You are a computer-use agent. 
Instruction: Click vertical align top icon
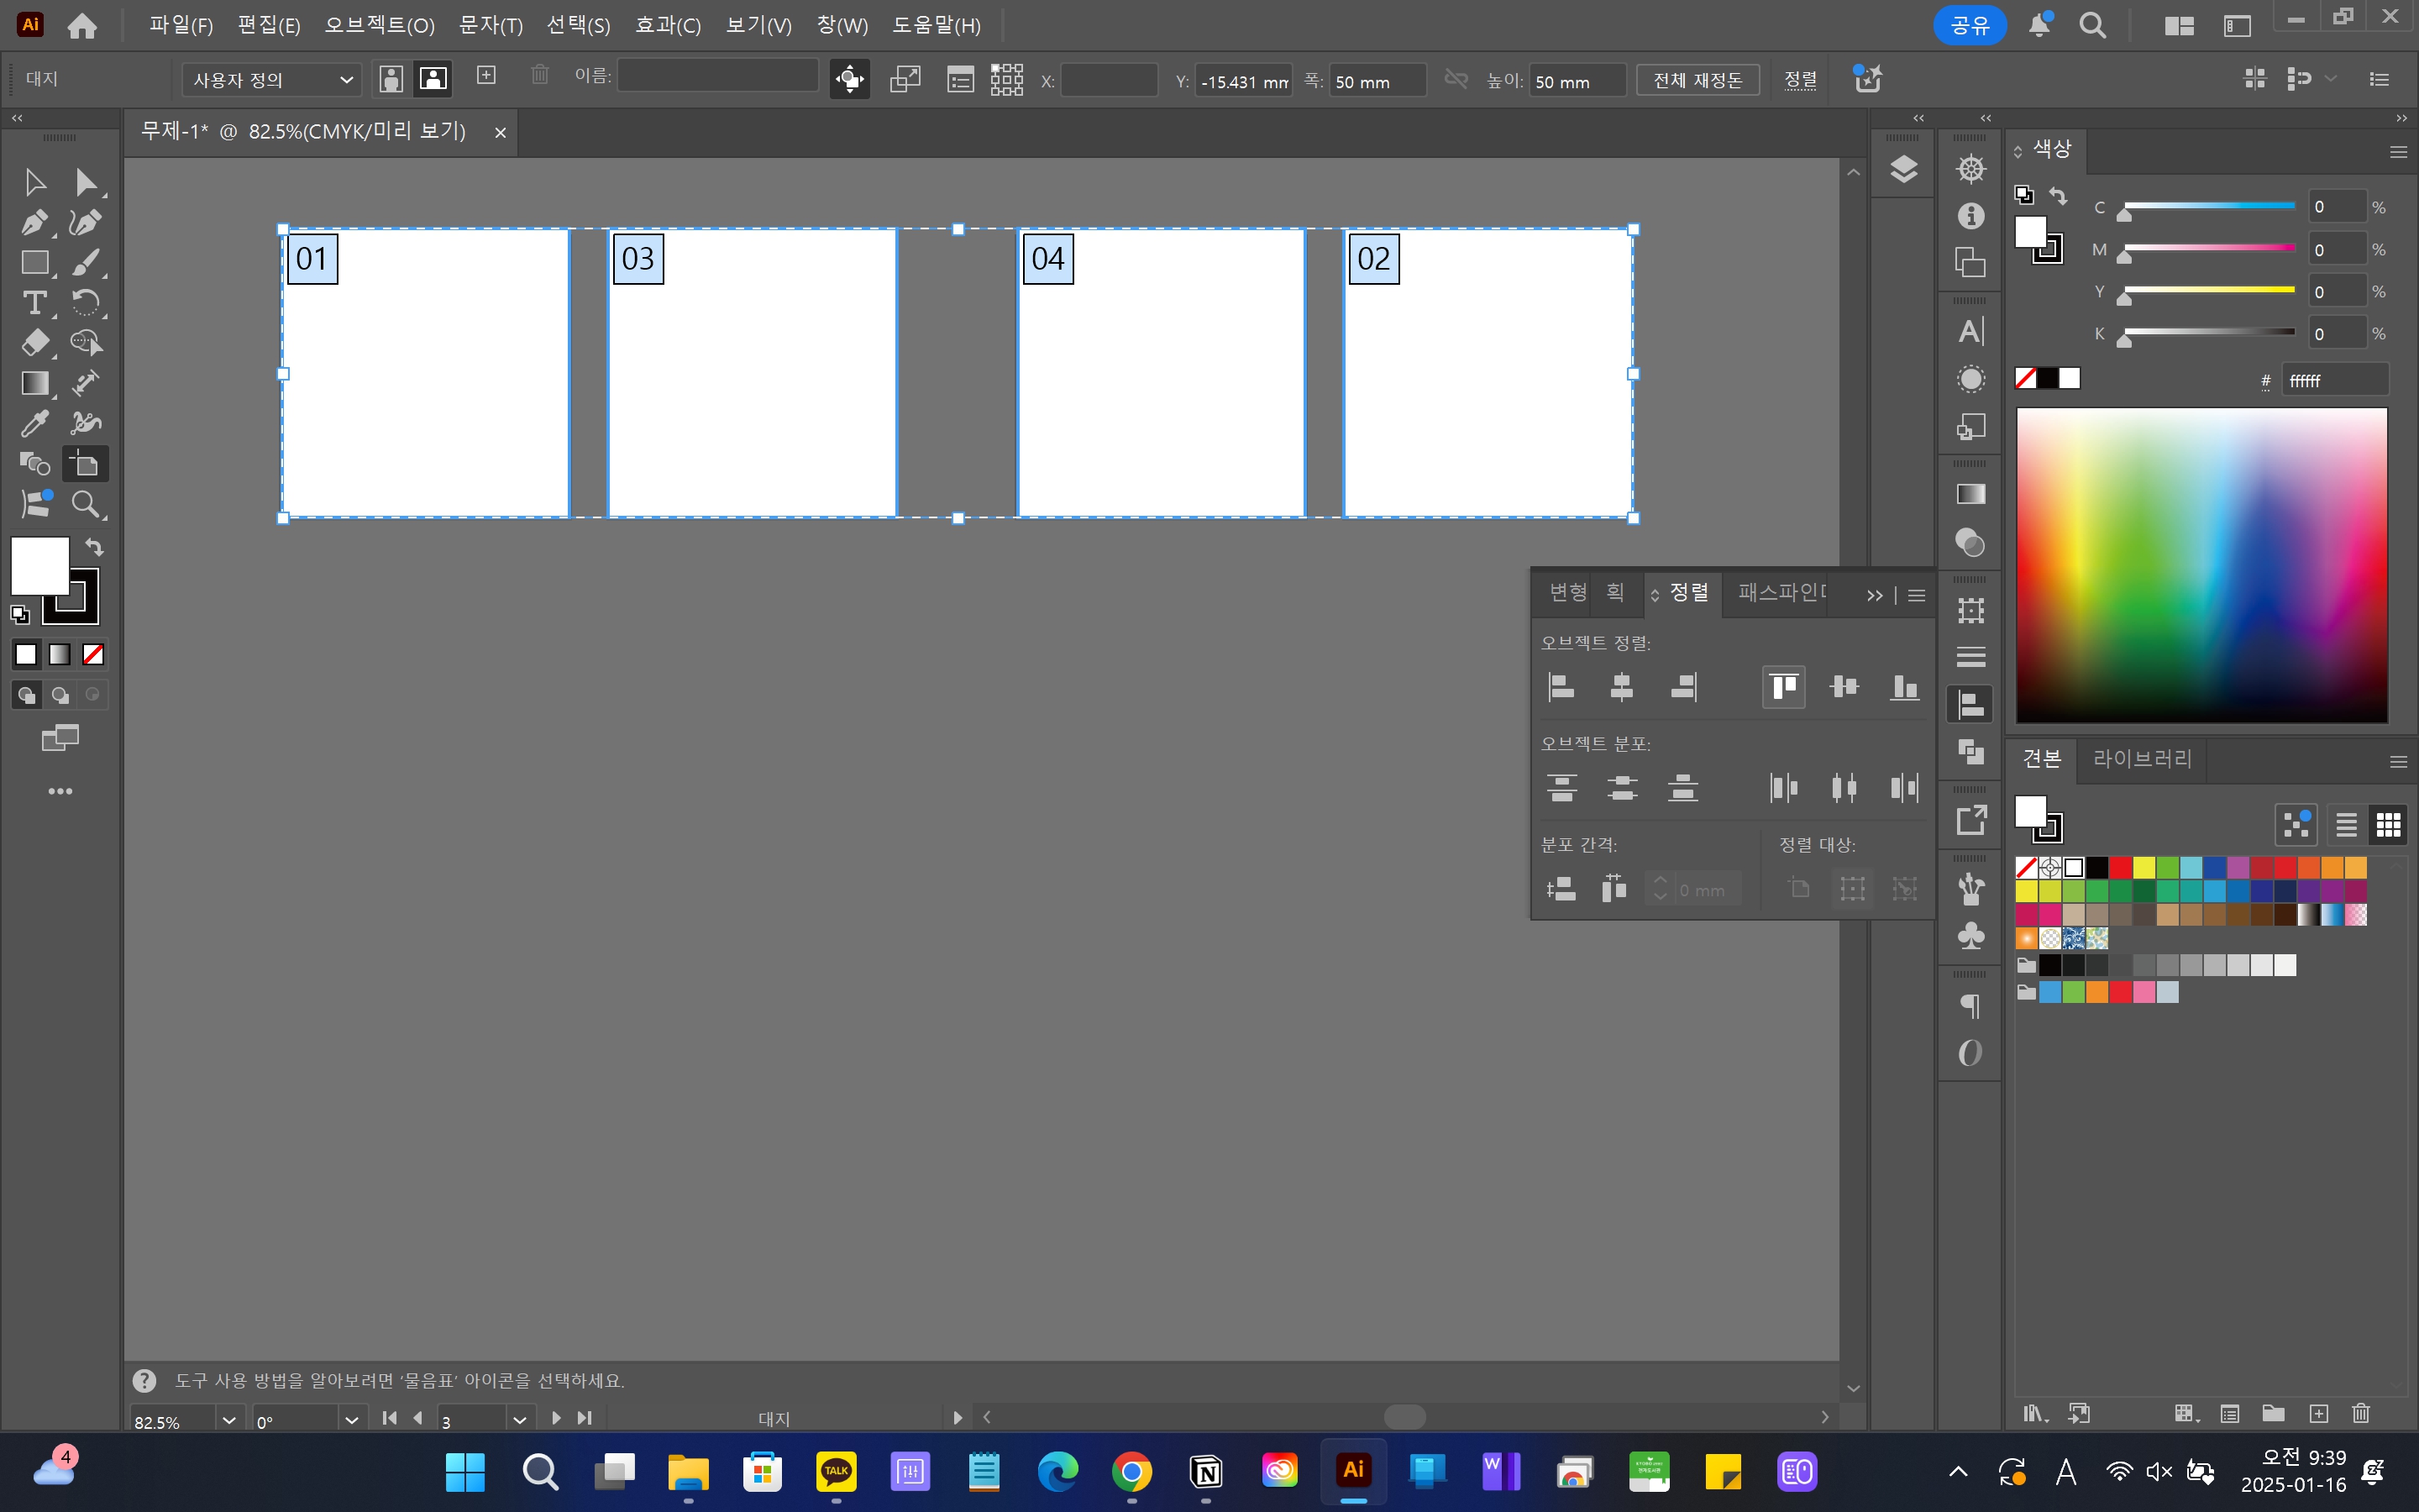coord(1783,687)
